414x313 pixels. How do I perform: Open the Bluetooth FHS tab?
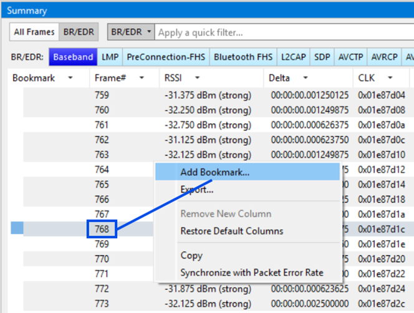tap(243, 57)
